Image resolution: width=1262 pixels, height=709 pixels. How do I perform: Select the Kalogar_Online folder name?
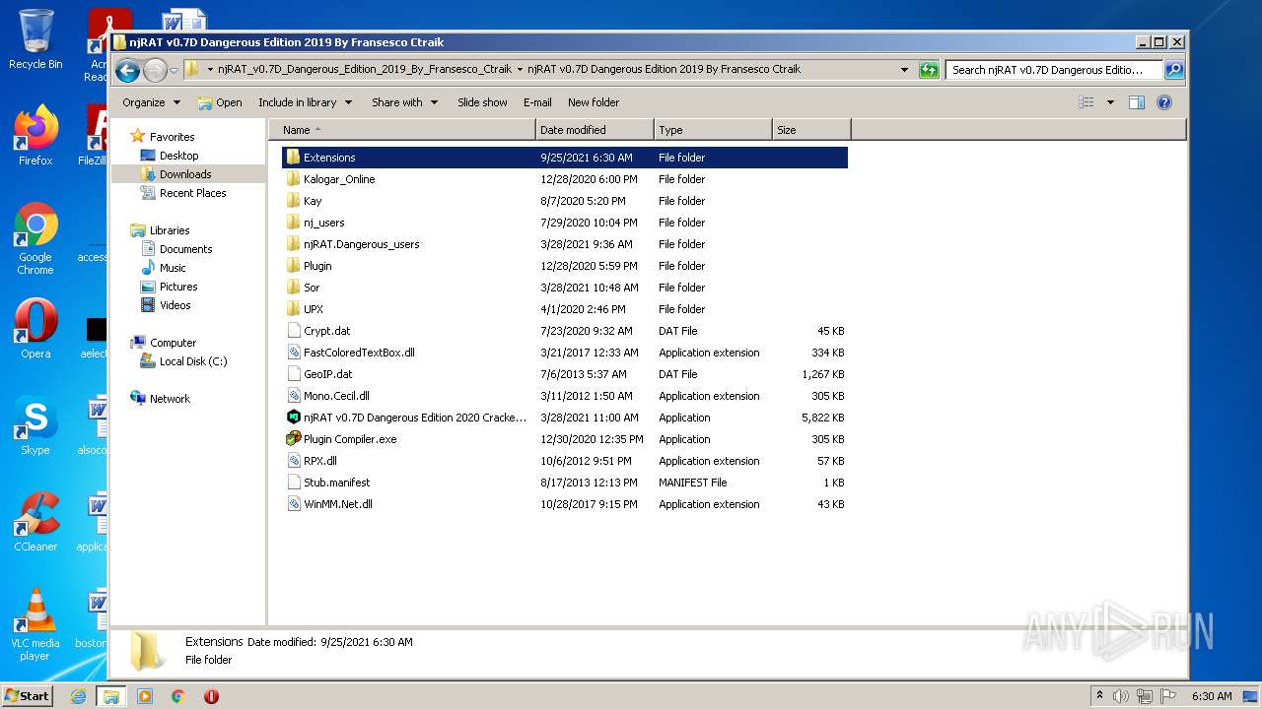pos(339,179)
